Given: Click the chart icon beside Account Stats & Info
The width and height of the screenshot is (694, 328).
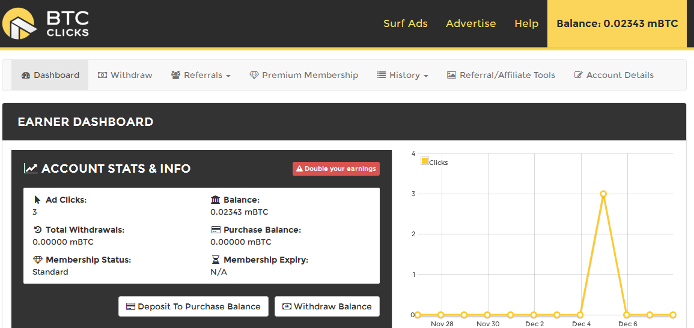Looking at the screenshot, I should 31,168.
